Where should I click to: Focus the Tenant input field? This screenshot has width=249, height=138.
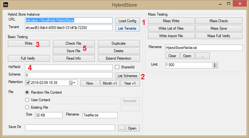pyautogui.click(x=69, y=28)
